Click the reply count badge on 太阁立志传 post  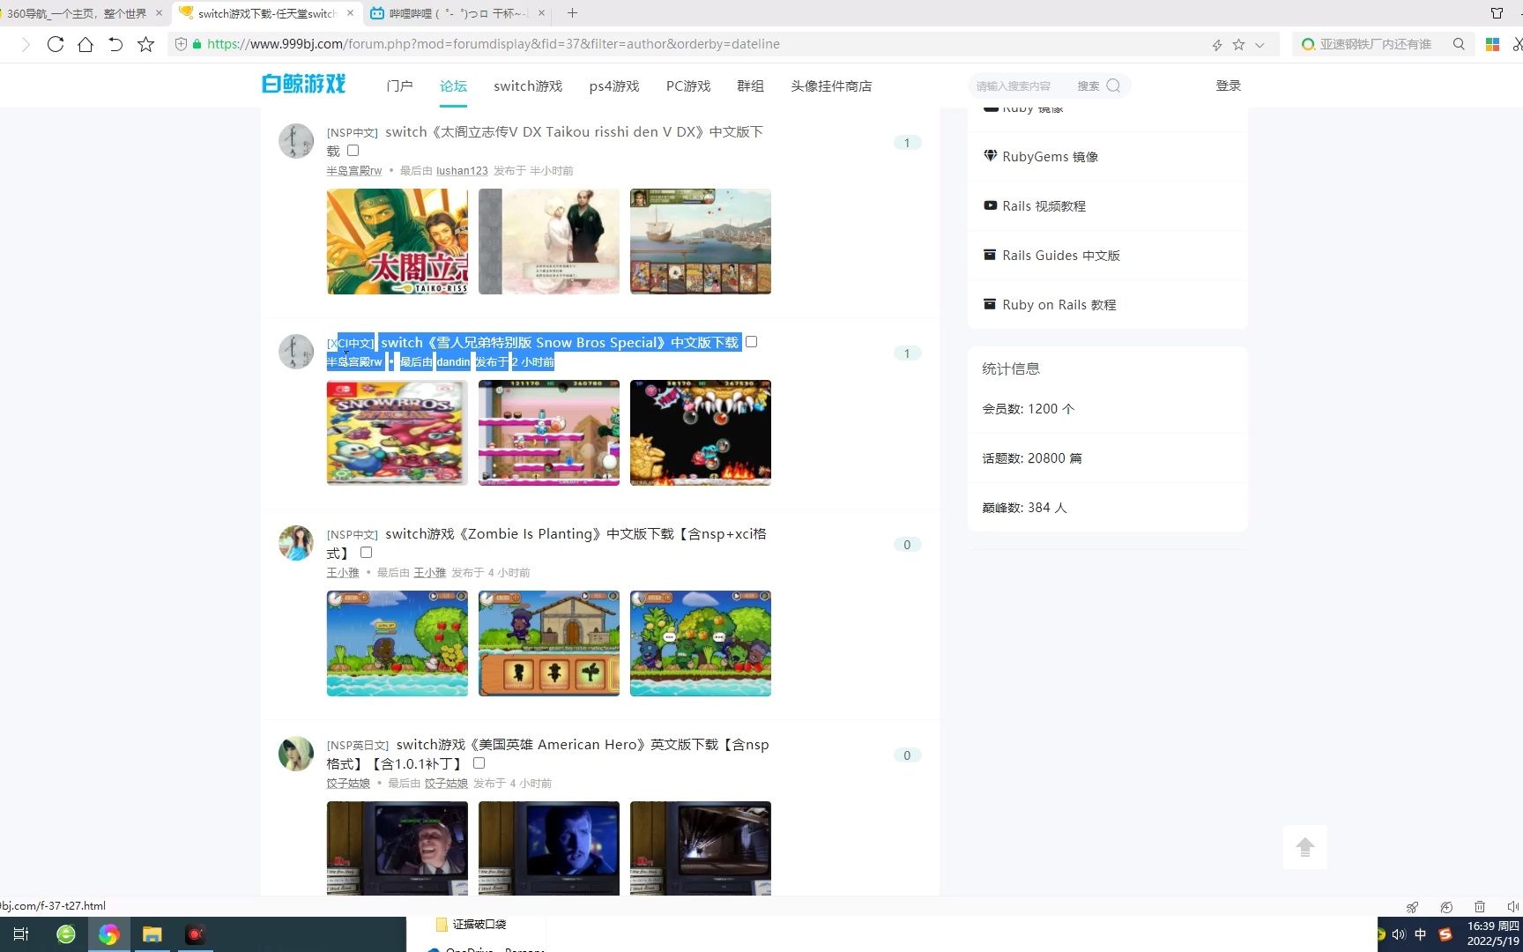(907, 143)
